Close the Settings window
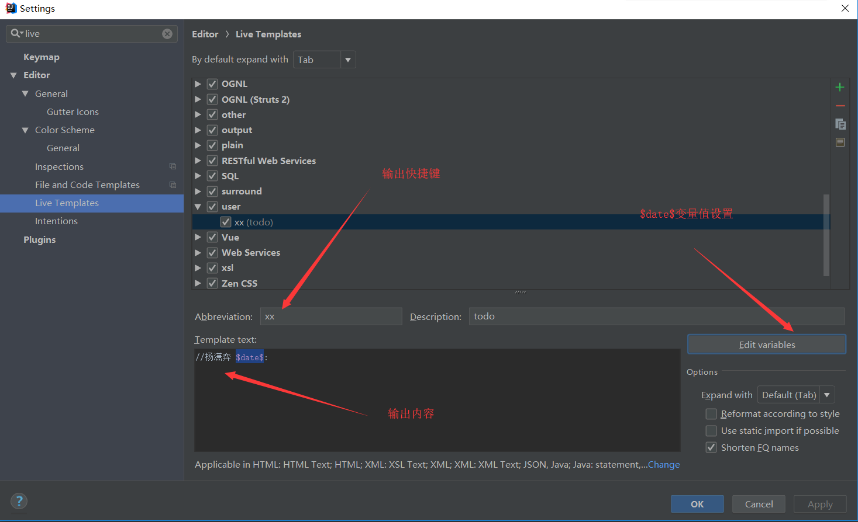 [845, 8]
